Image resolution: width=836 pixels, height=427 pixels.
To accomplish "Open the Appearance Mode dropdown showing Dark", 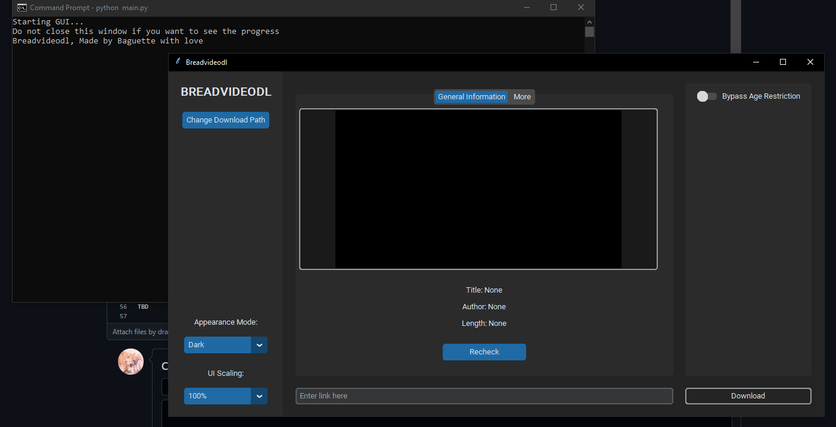I will pyautogui.click(x=217, y=345).
